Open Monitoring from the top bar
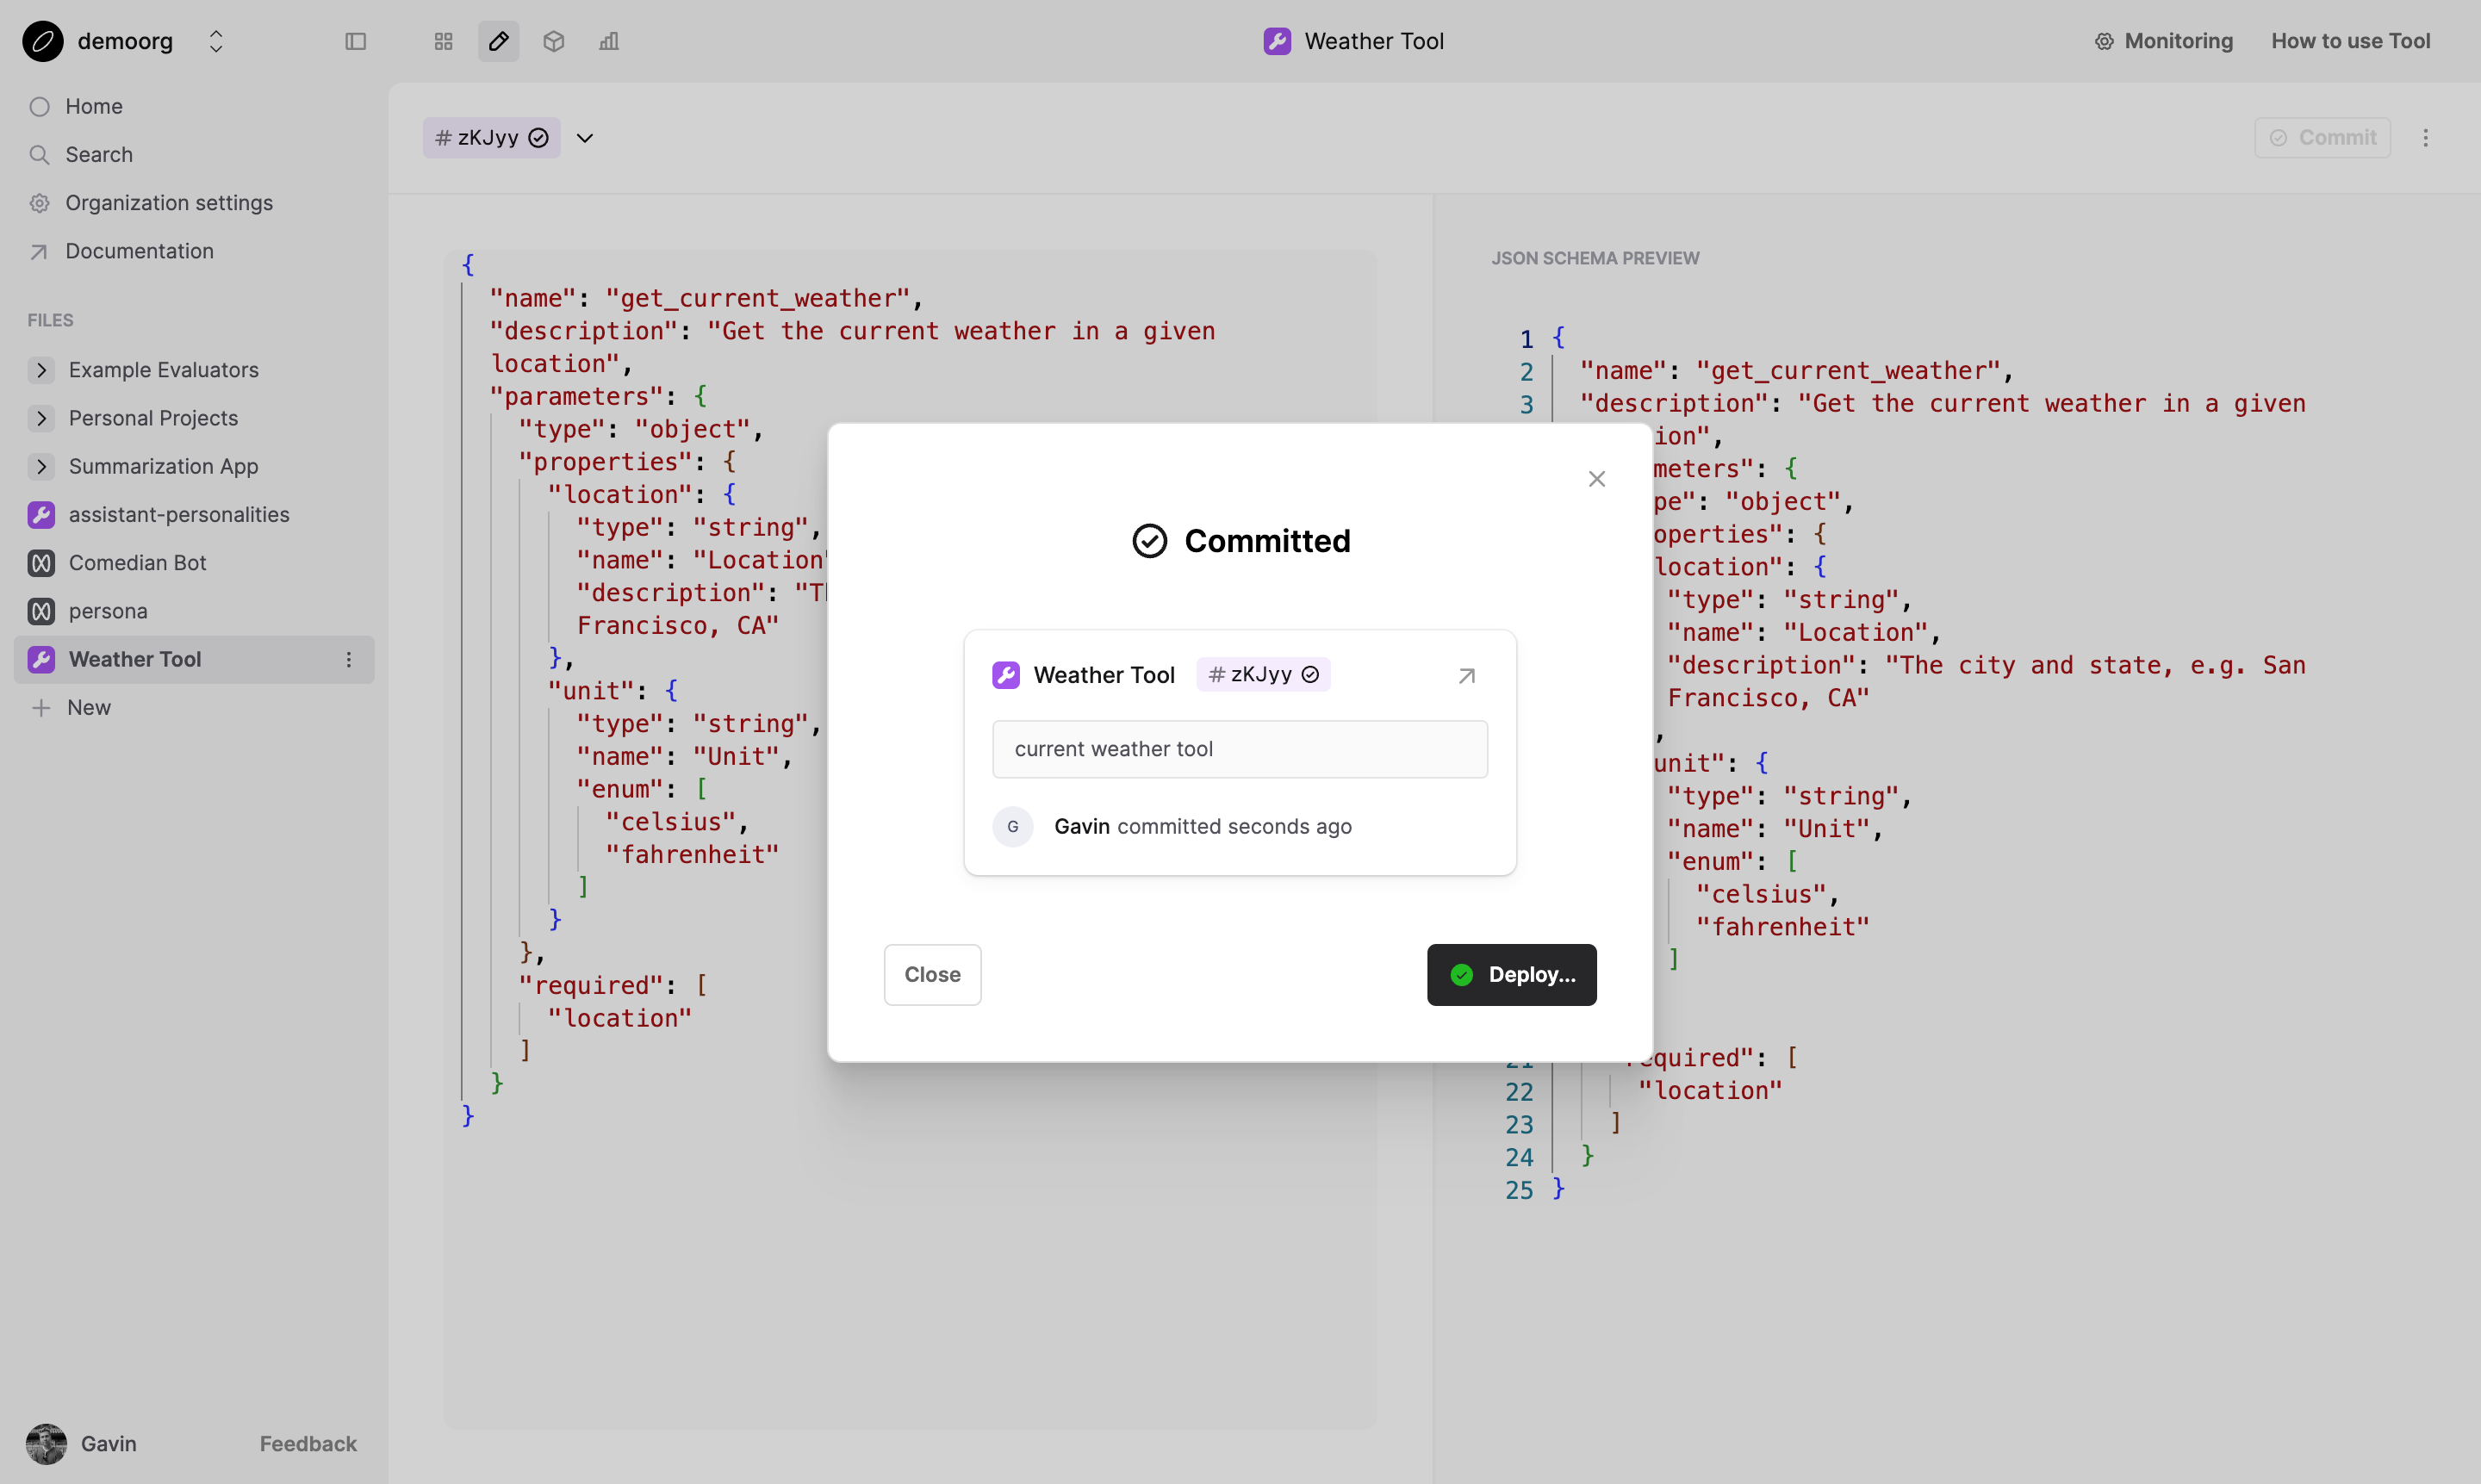This screenshot has height=1484, width=2481. (x=2164, y=41)
